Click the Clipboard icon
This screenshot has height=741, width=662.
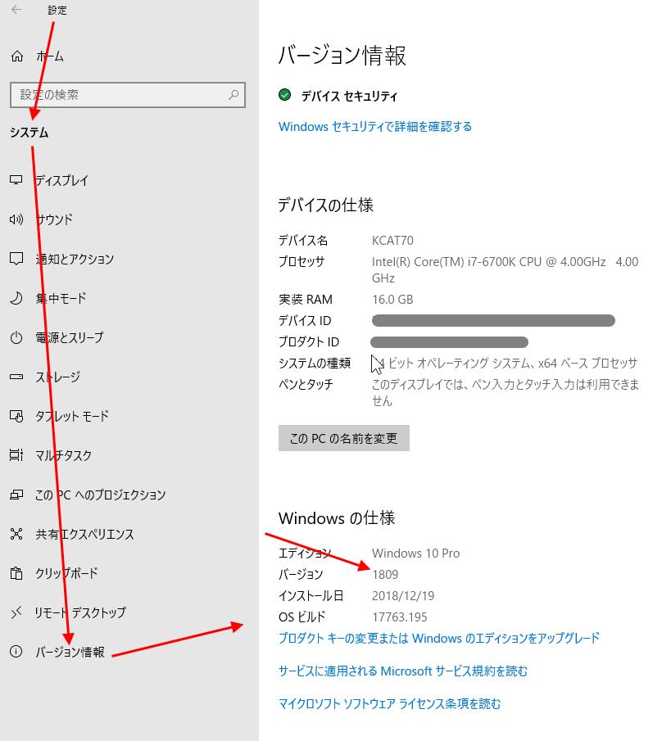pos(16,573)
